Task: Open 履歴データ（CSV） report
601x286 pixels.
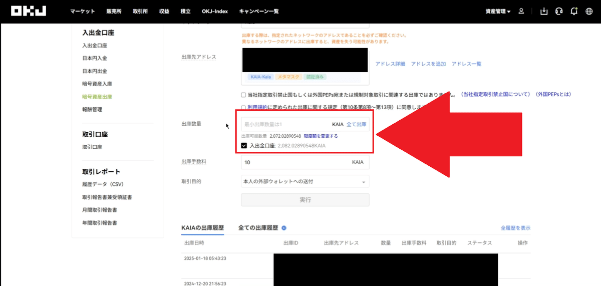Action: (x=103, y=184)
